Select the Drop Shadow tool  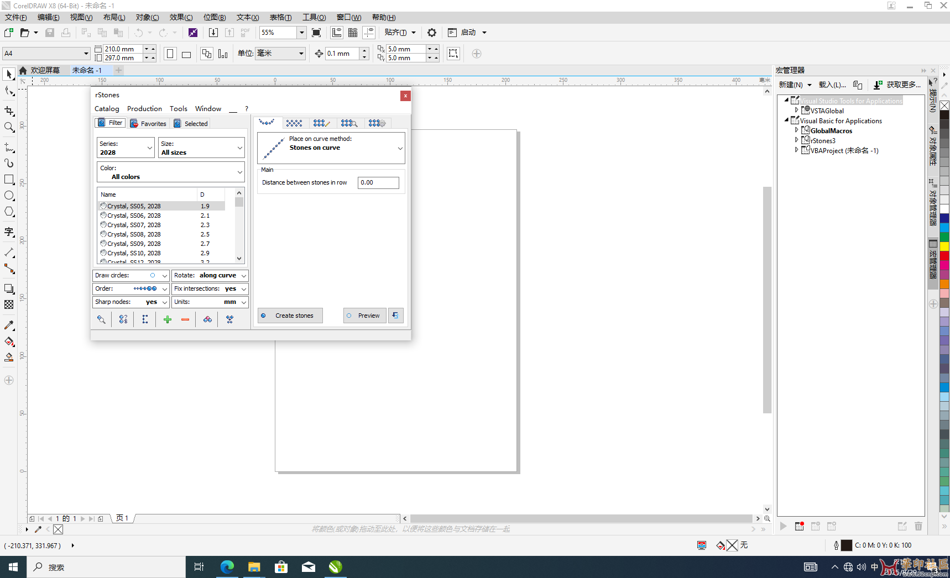(x=9, y=288)
